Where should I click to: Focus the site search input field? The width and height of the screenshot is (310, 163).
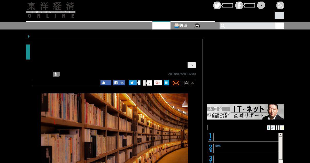(x=247, y=26)
